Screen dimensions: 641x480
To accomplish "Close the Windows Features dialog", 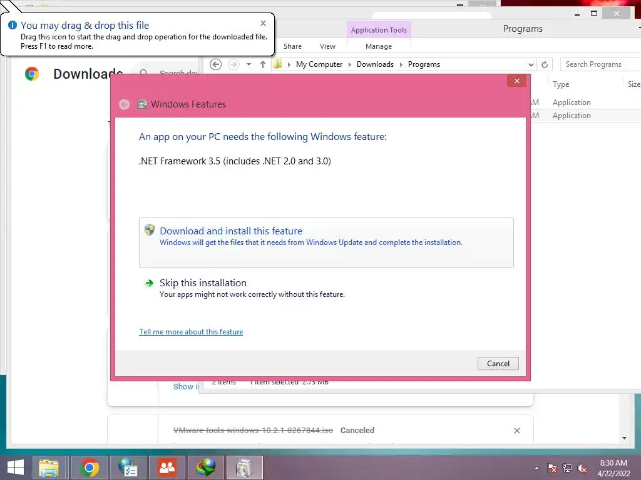I will 516,81.
